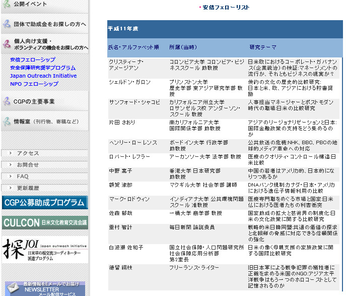This screenshot has height=296, width=346.
Task: Click the NEWSLETTER mail service banner
Action: [45, 289]
